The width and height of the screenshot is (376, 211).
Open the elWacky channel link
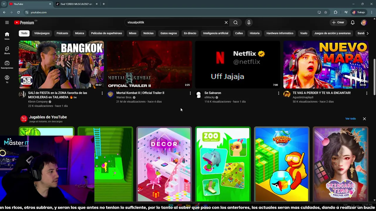click(x=209, y=97)
